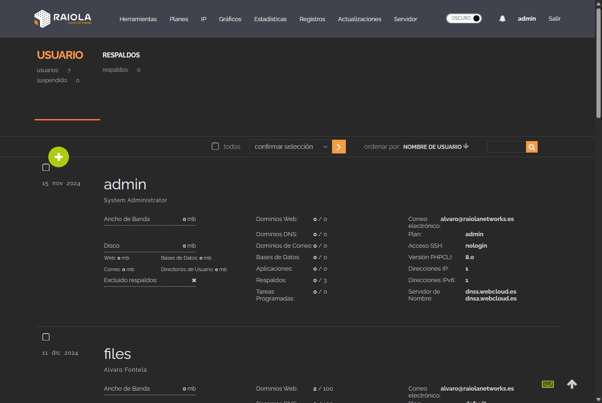Image resolution: width=602 pixels, height=403 pixels.
Task: Open the 'confirmar selección' dropdown
Action: pyautogui.click(x=291, y=147)
